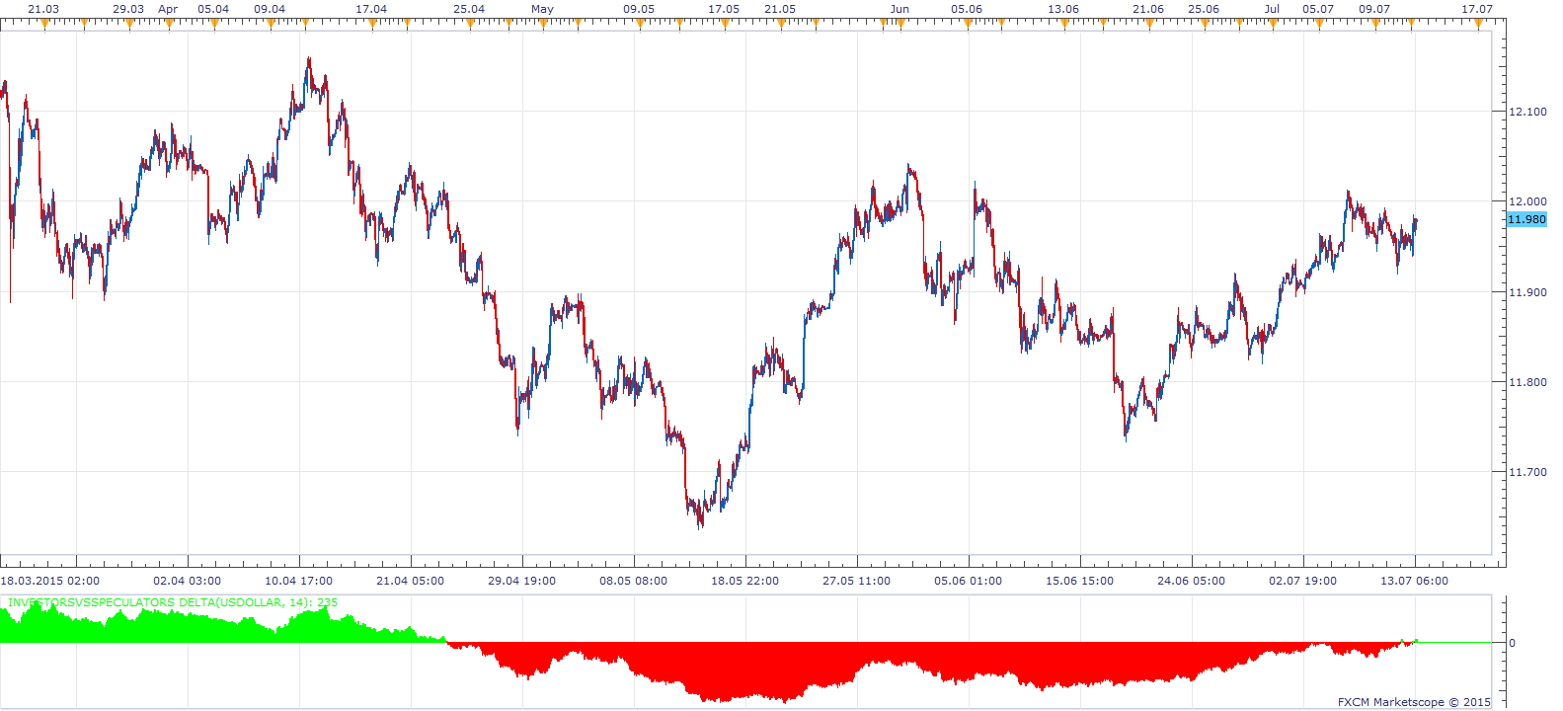The height and width of the screenshot is (711, 1563).
Task: Pick the orange marker beneath 13.06
Action: pyautogui.click(x=1064, y=25)
